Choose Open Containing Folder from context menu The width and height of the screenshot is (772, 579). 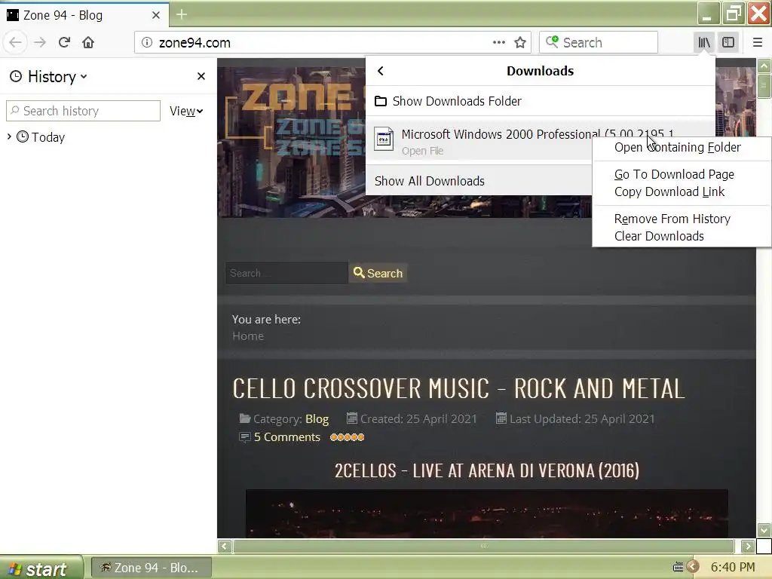(677, 147)
